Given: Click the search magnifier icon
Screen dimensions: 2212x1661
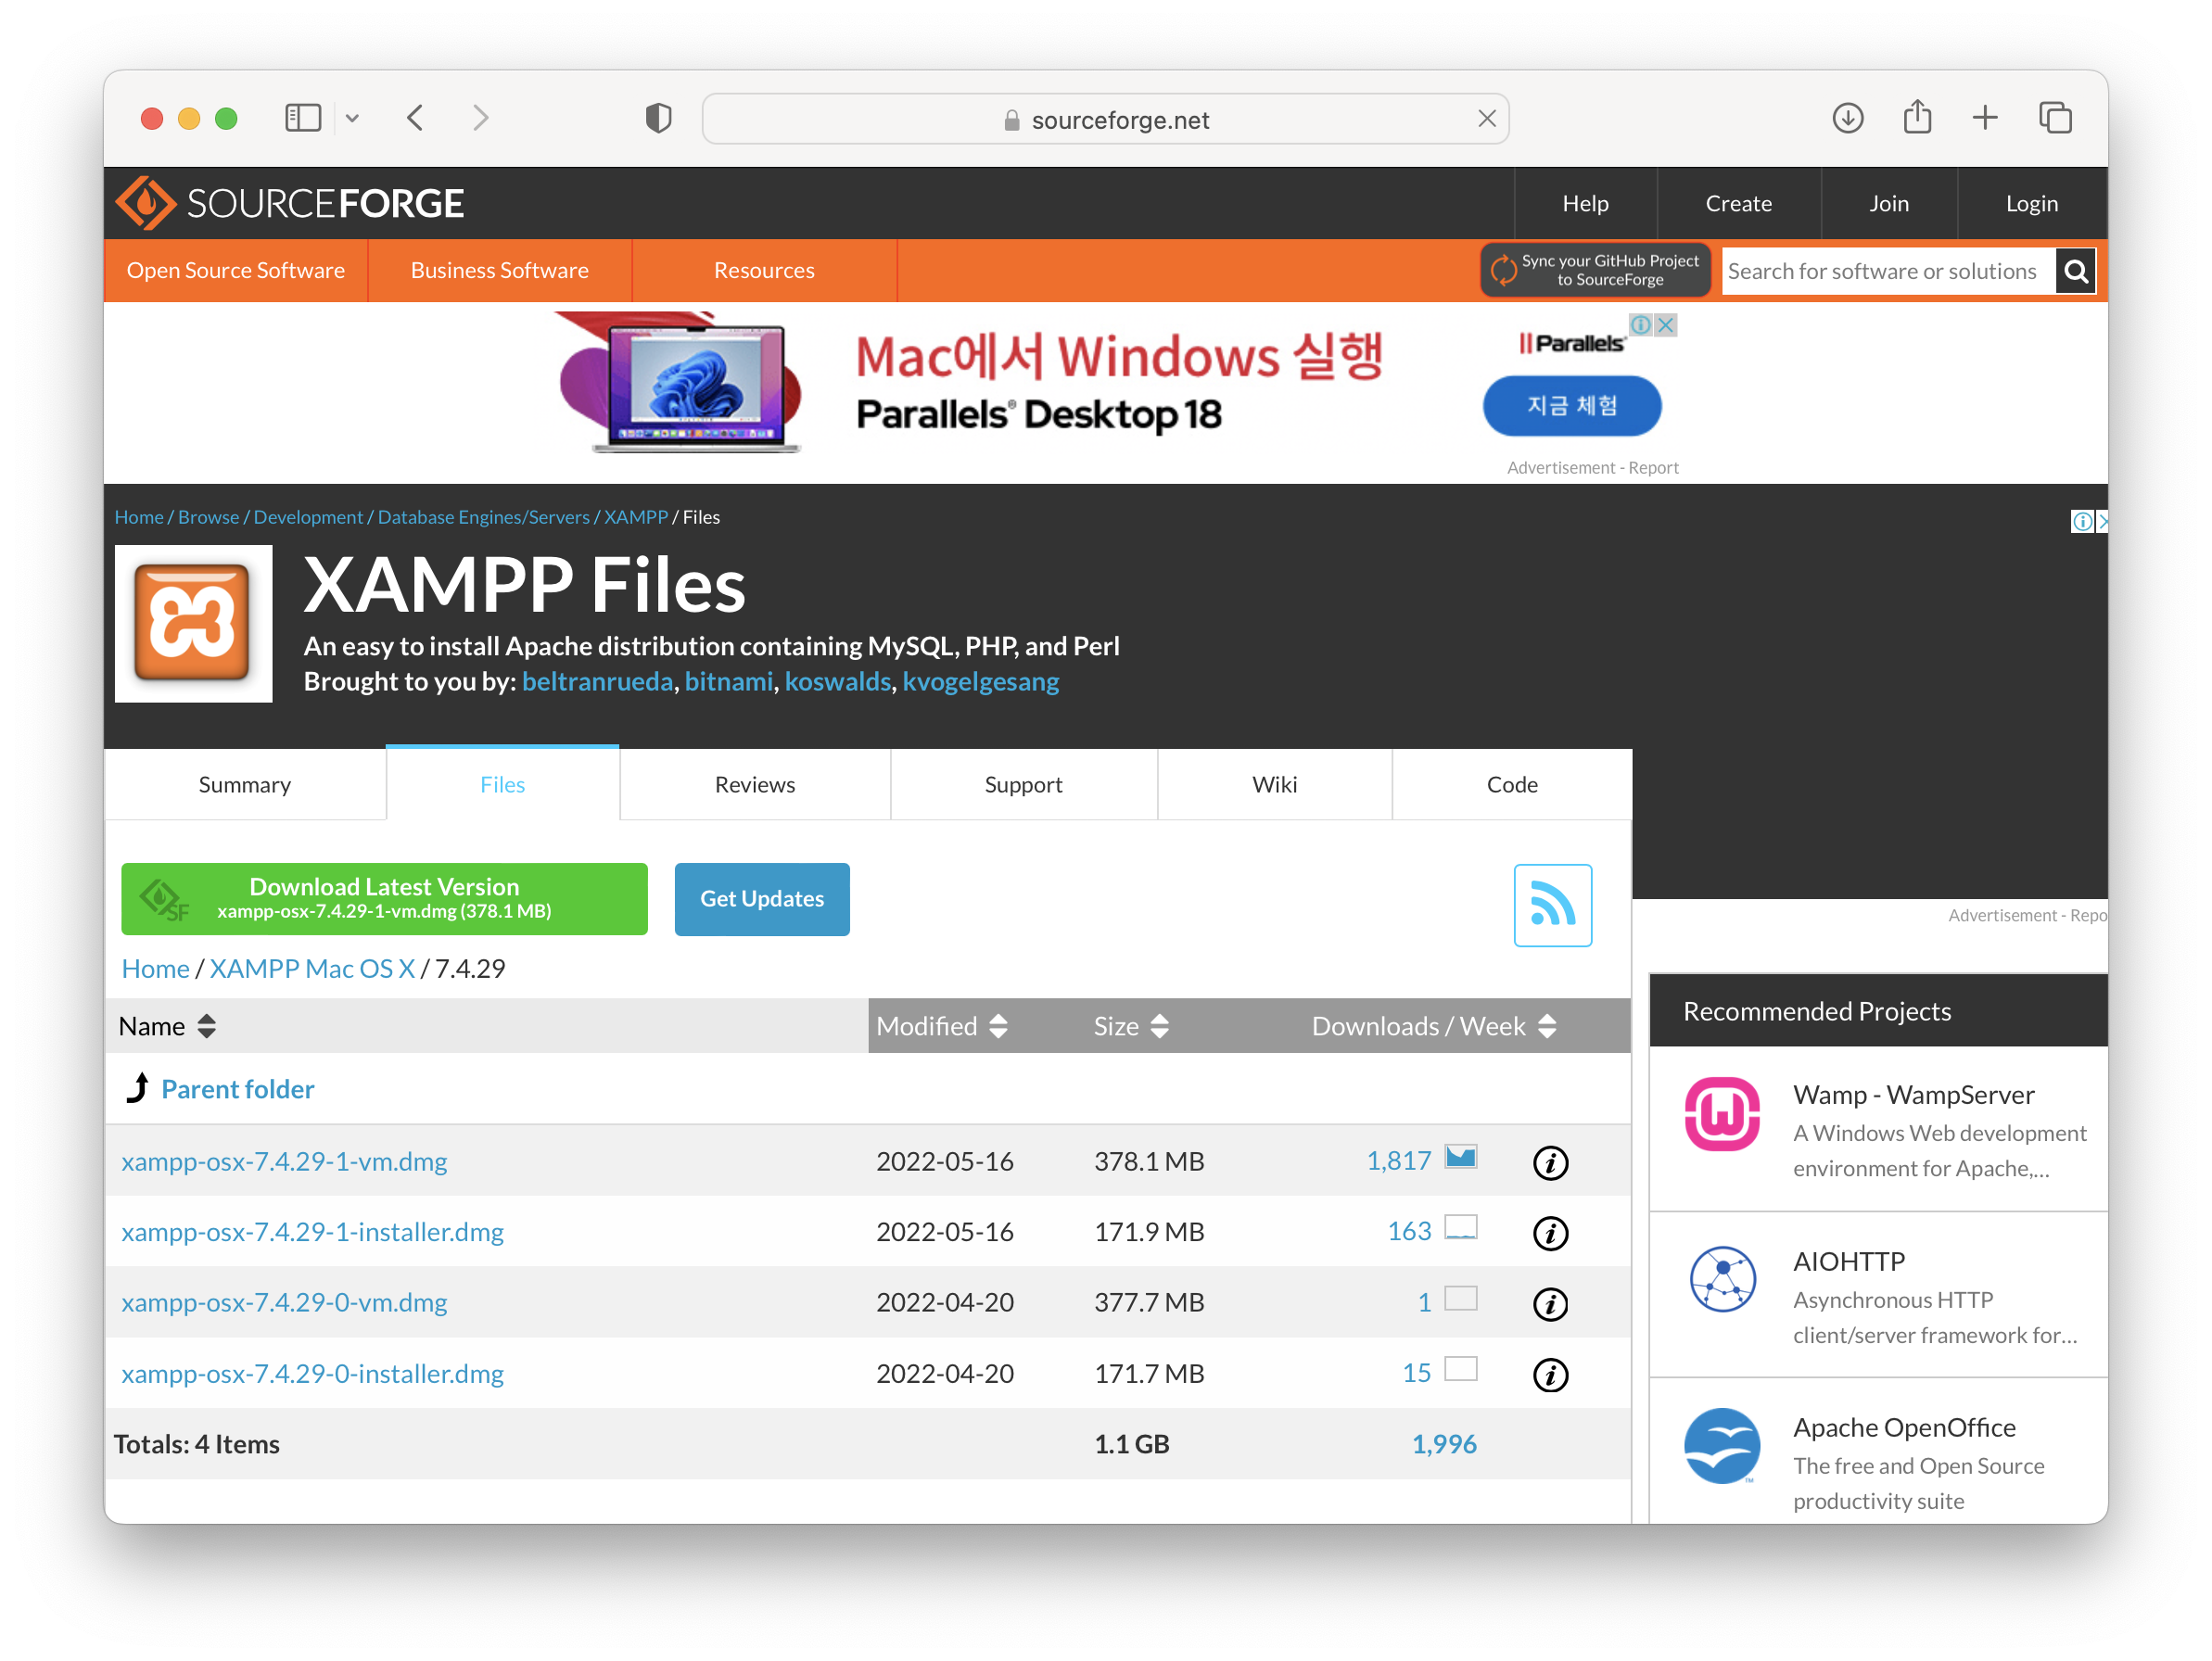Looking at the screenshot, I should click(2075, 271).
